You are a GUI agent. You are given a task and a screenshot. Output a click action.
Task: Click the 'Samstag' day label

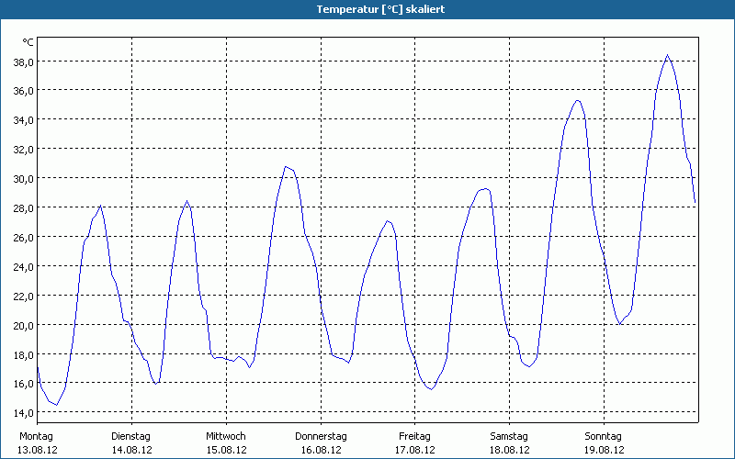coord(509,437)
